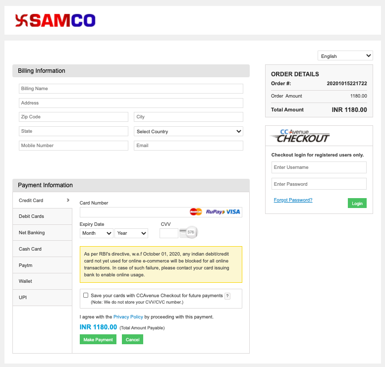The height and width of the screenshot is (367, 385).
Task: Switch to Debit Cards payment tab
Action: [x=42, y=216]
